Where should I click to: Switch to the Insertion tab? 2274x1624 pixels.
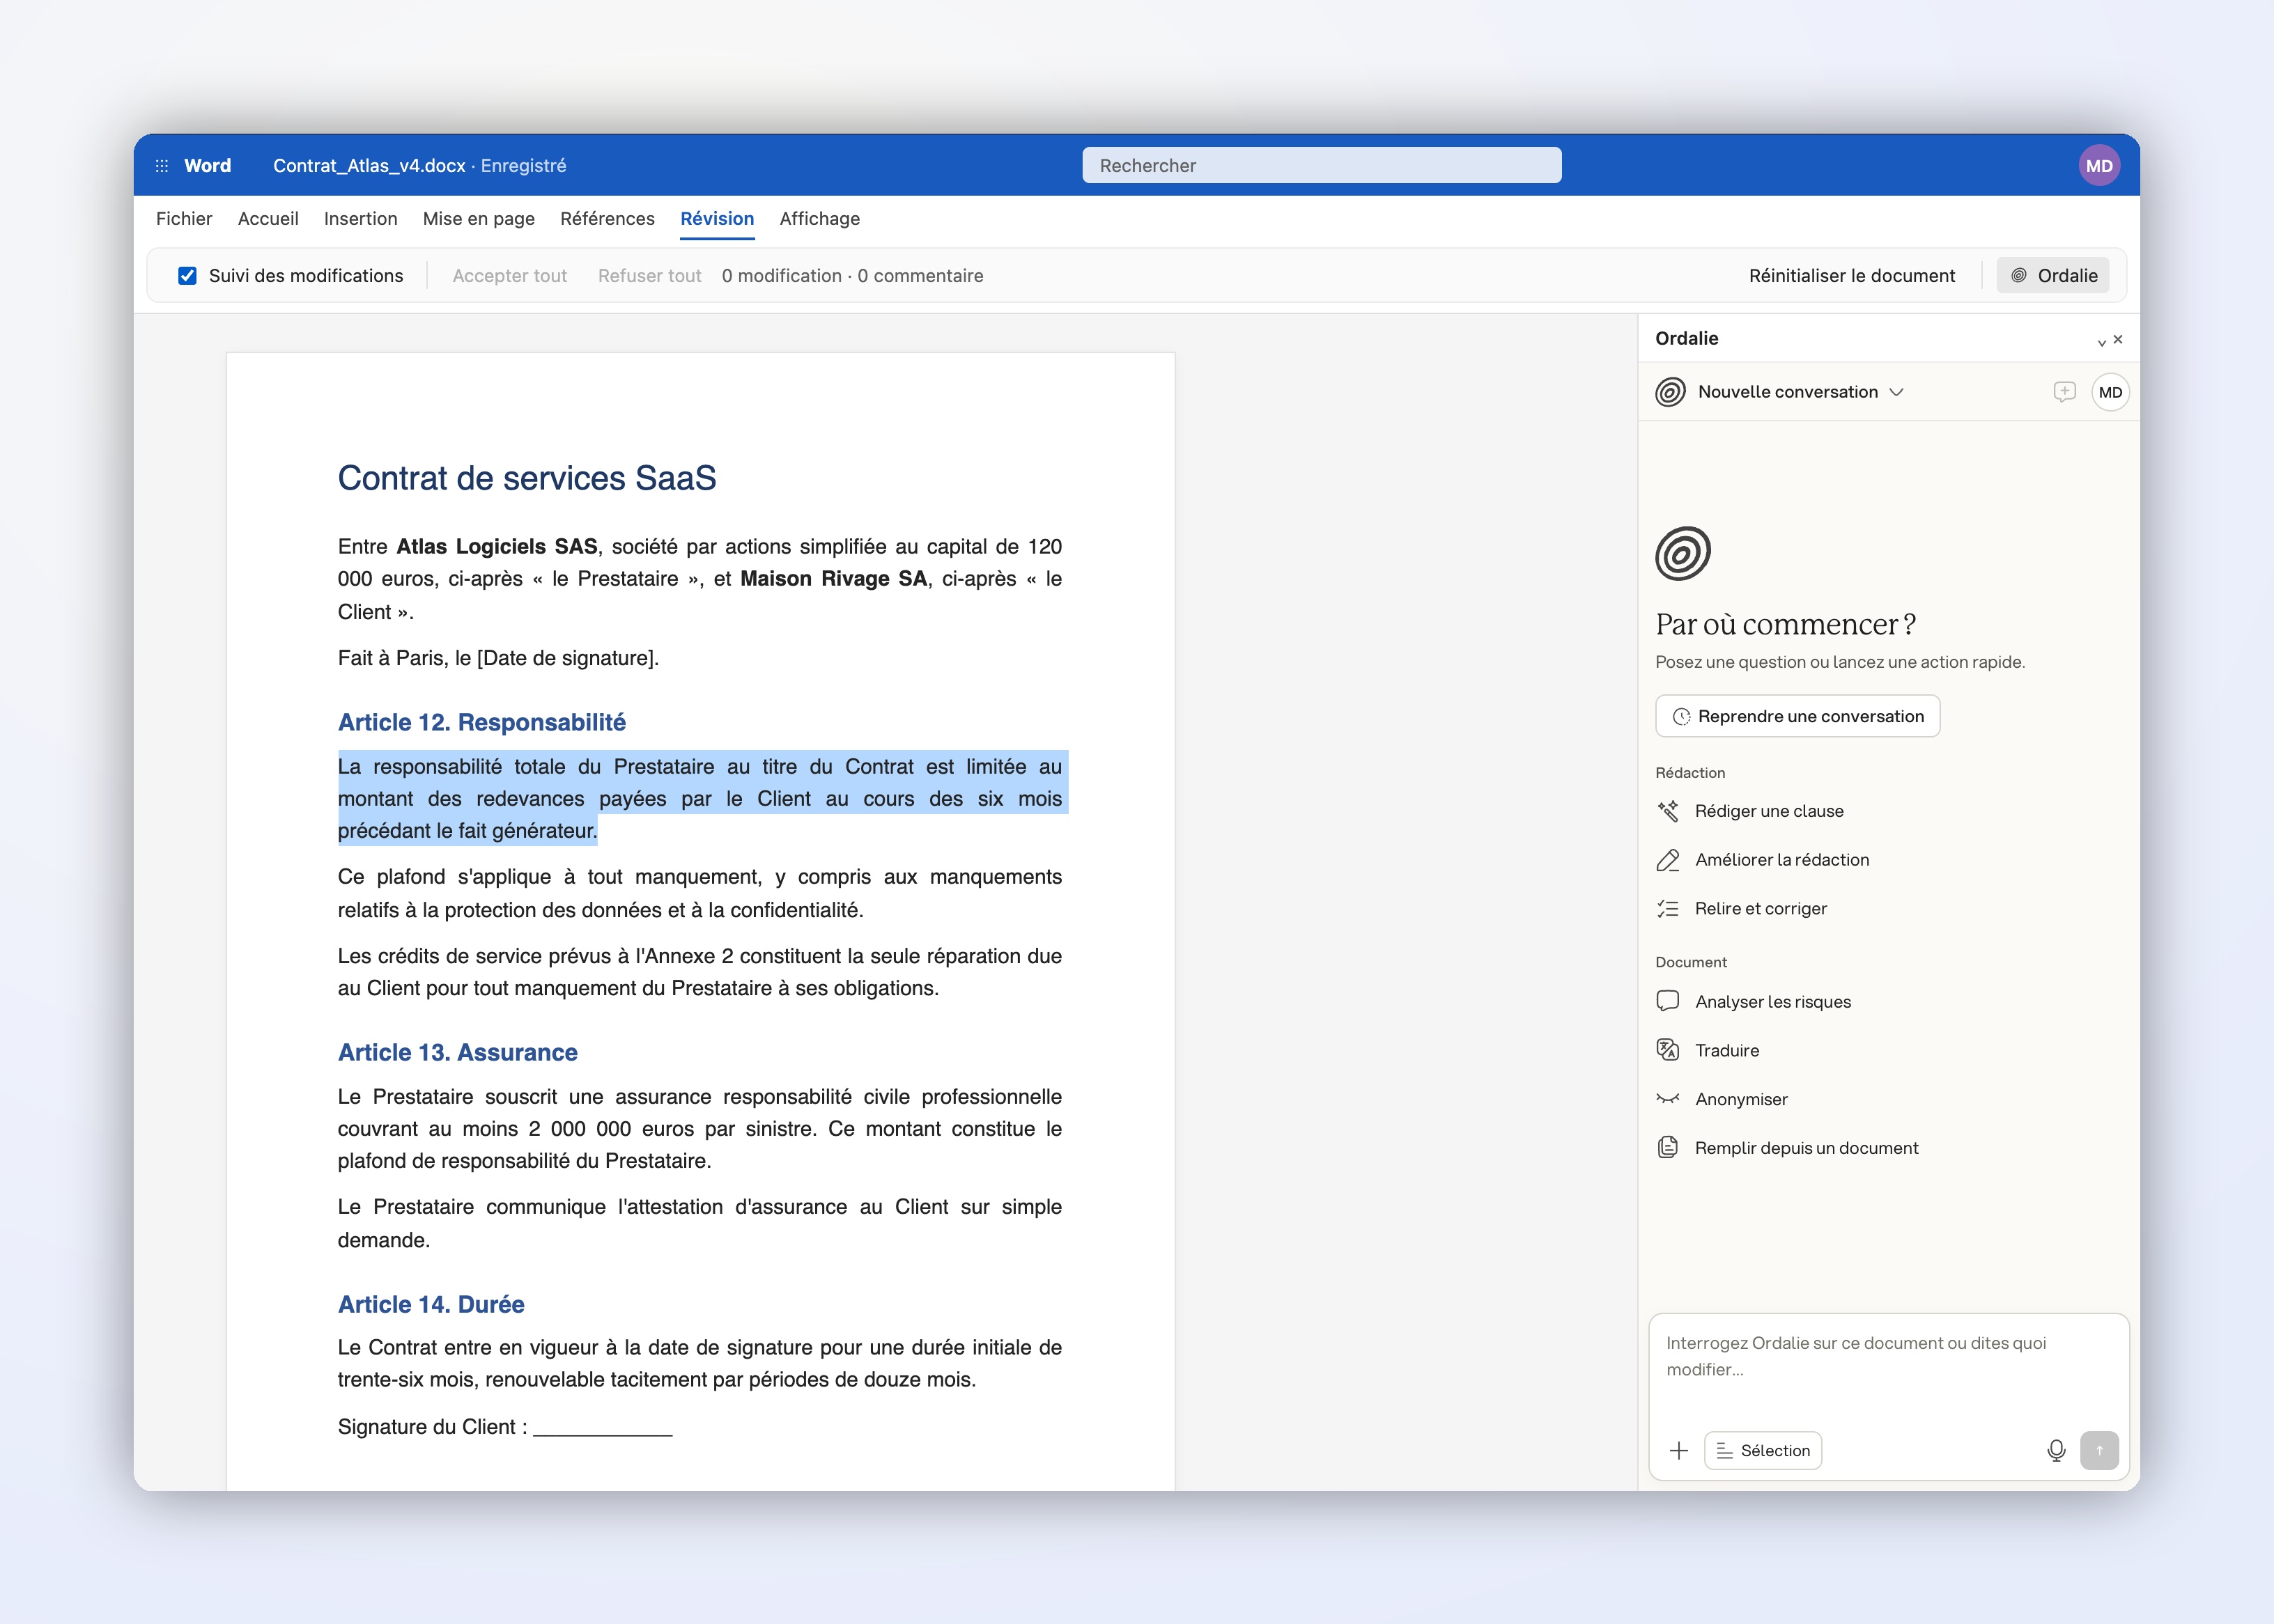pos(360,219)
